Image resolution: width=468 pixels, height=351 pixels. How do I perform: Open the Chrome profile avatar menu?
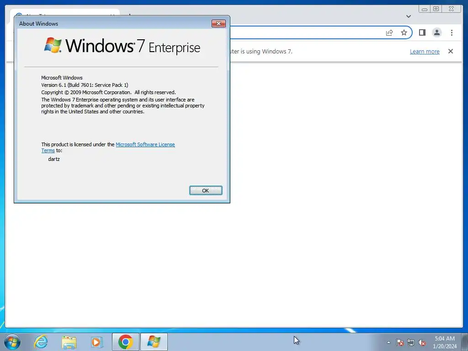click(x=436, y=32)
